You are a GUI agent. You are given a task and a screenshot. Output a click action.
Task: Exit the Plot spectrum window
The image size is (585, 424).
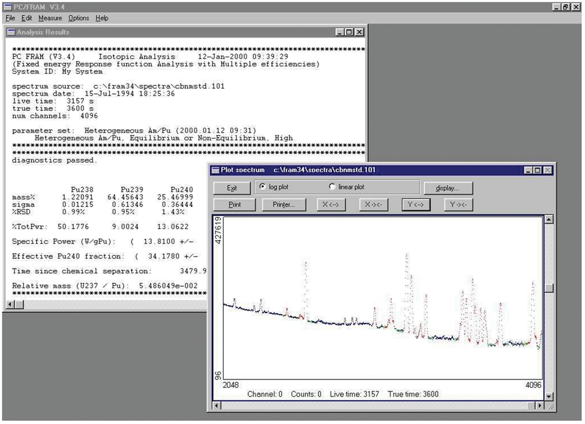pyautogui.click(x=231, y=188)
